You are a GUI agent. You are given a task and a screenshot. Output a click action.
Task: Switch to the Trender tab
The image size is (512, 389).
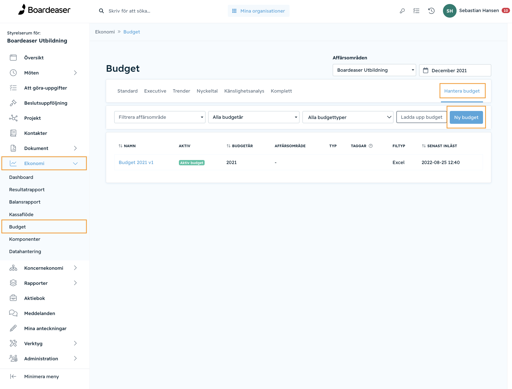click(181, 91)
